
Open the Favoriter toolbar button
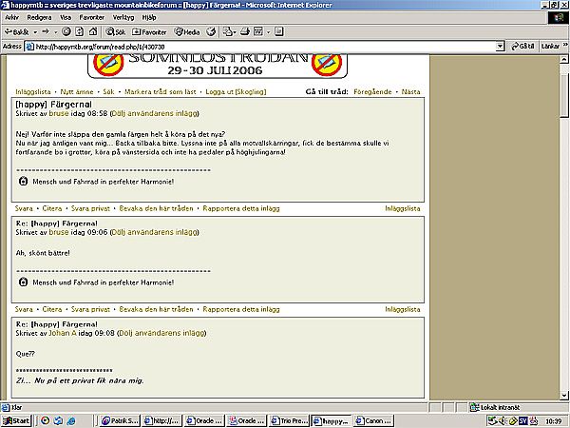(149, 32)
